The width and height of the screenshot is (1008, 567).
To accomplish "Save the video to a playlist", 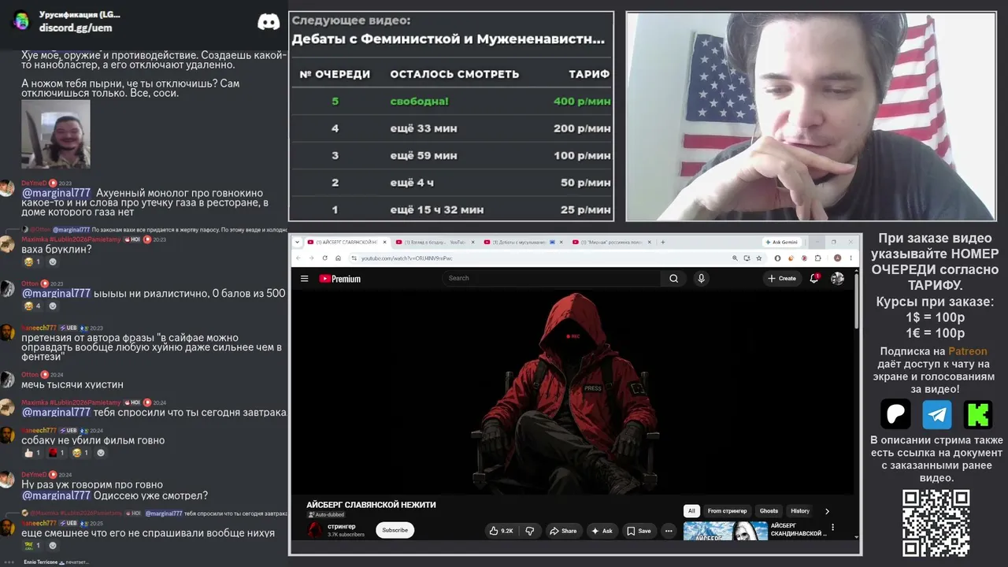I will click(x=639, y=531).
